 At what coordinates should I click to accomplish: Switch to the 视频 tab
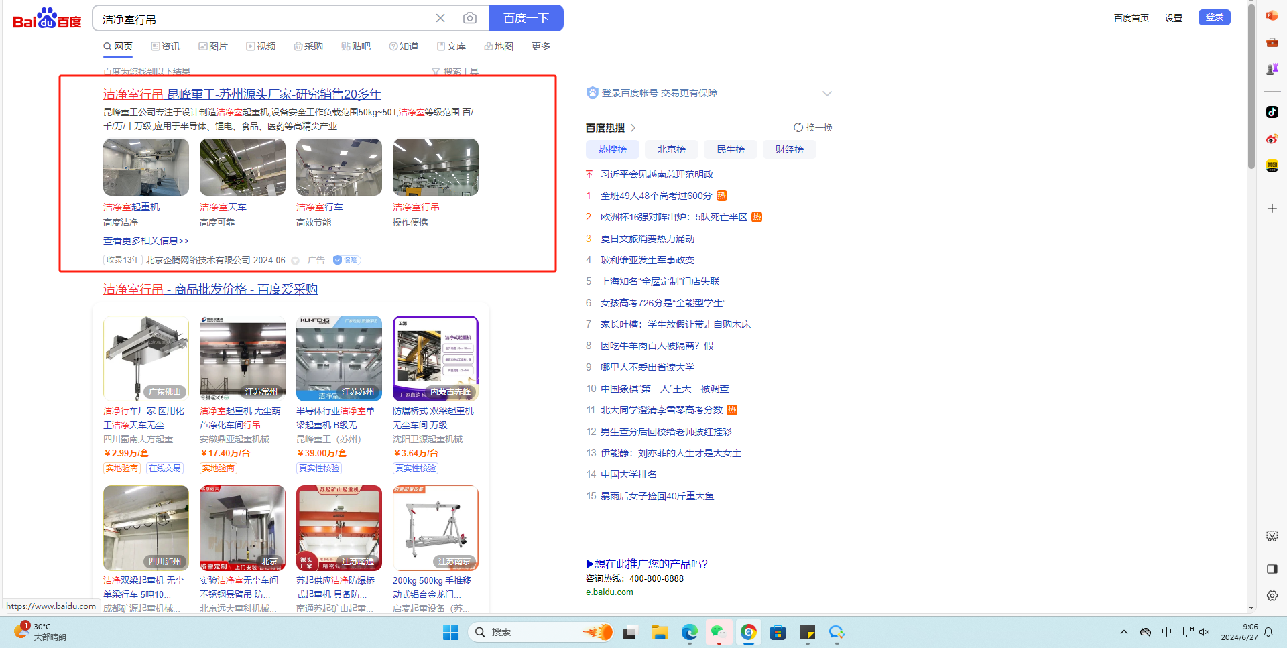pos(261,46)
